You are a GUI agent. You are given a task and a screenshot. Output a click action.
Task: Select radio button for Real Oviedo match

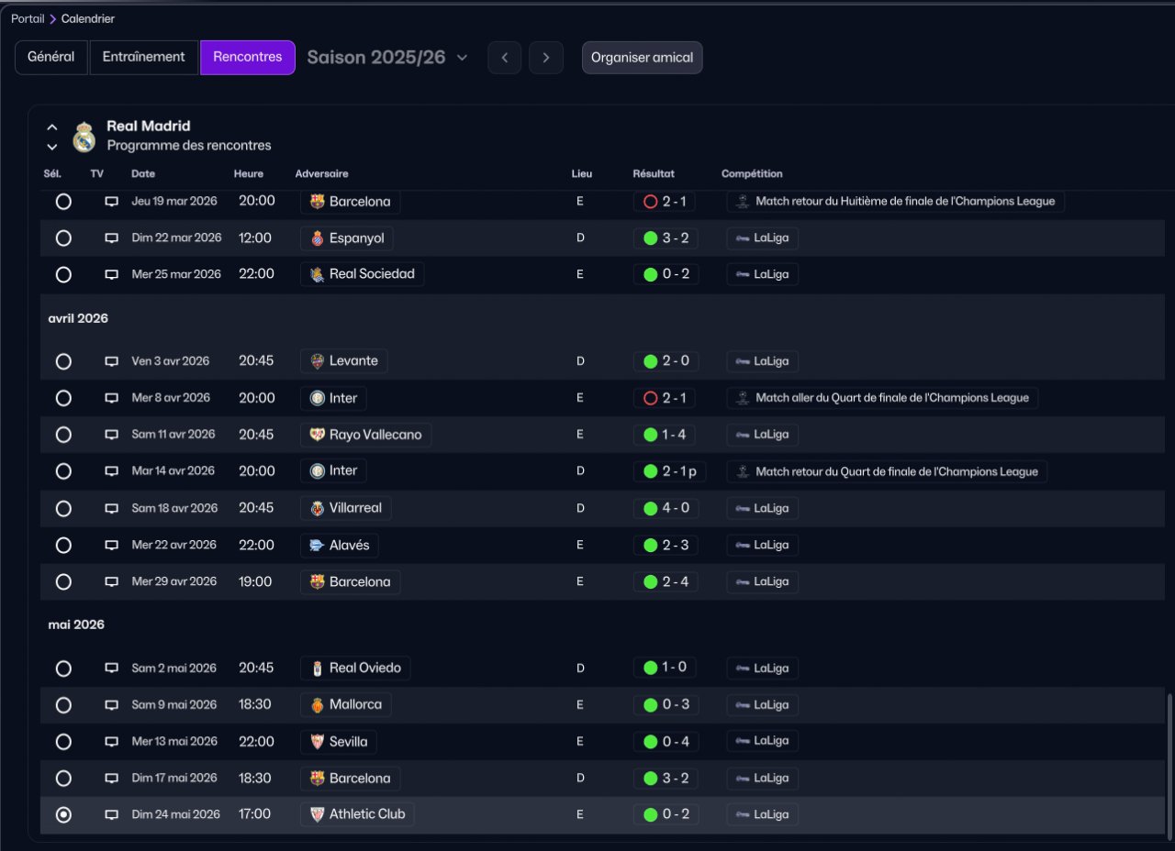click(63, 669)
